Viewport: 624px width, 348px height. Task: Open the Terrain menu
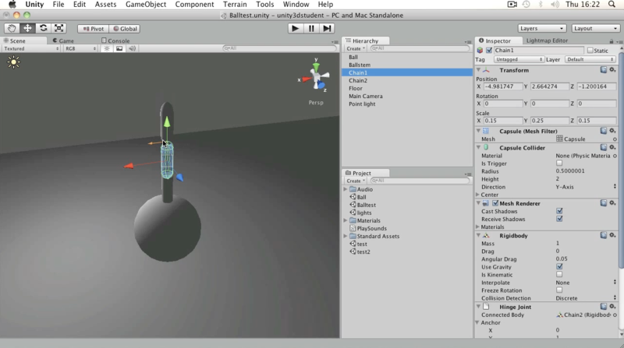(235, 5)
